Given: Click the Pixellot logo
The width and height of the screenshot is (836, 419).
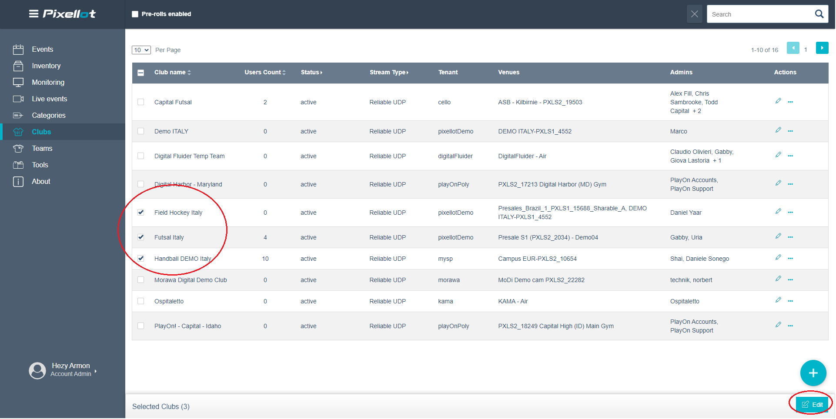Looking at the screenshot, I should tap(69, 14).
